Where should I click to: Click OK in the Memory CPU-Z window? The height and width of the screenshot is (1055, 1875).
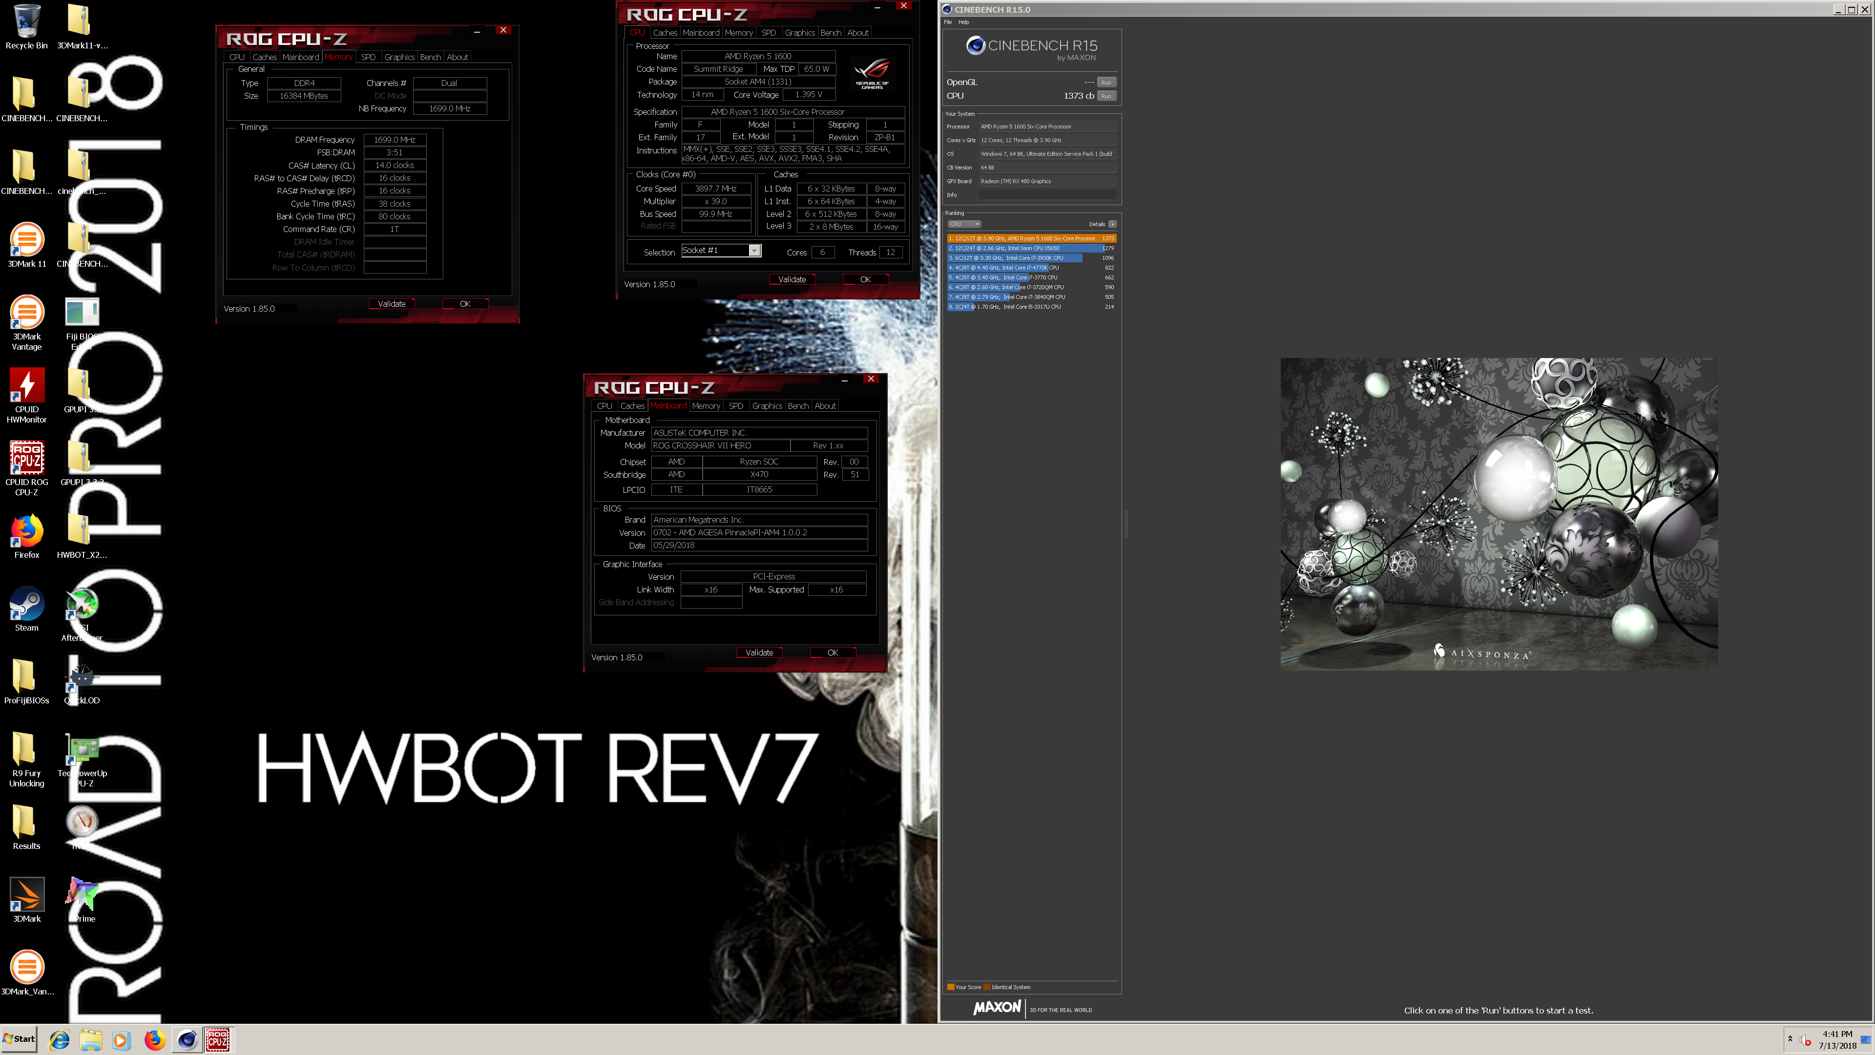click(465, 304)
